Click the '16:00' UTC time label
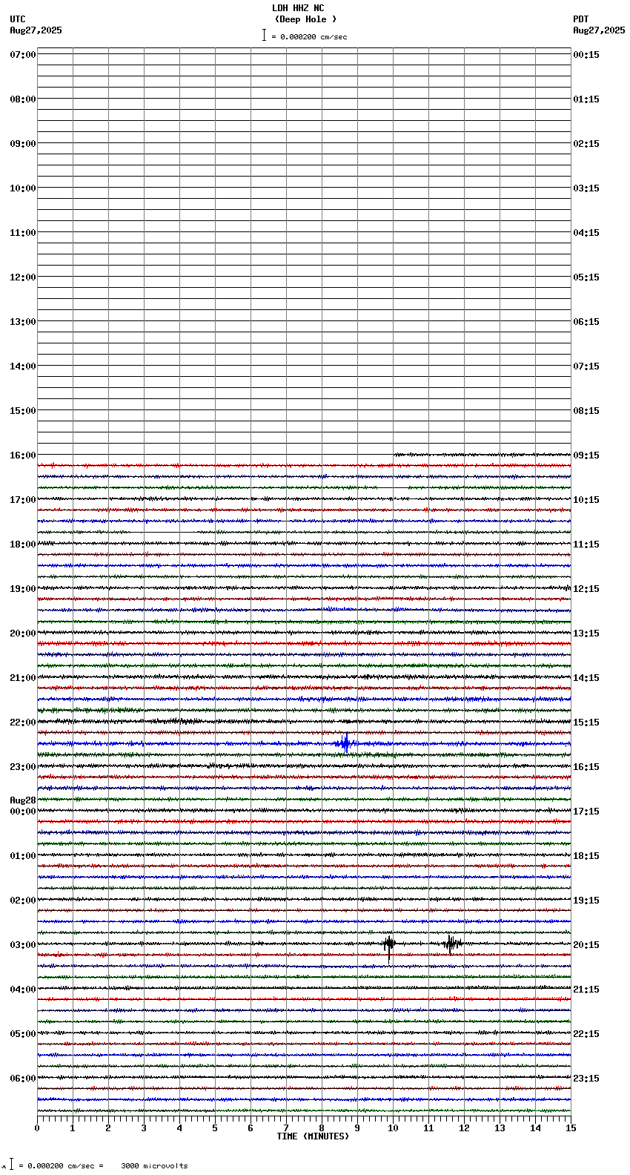This screenshot has height=1175, width=630. pyautogui.click(x=23, y=455)
